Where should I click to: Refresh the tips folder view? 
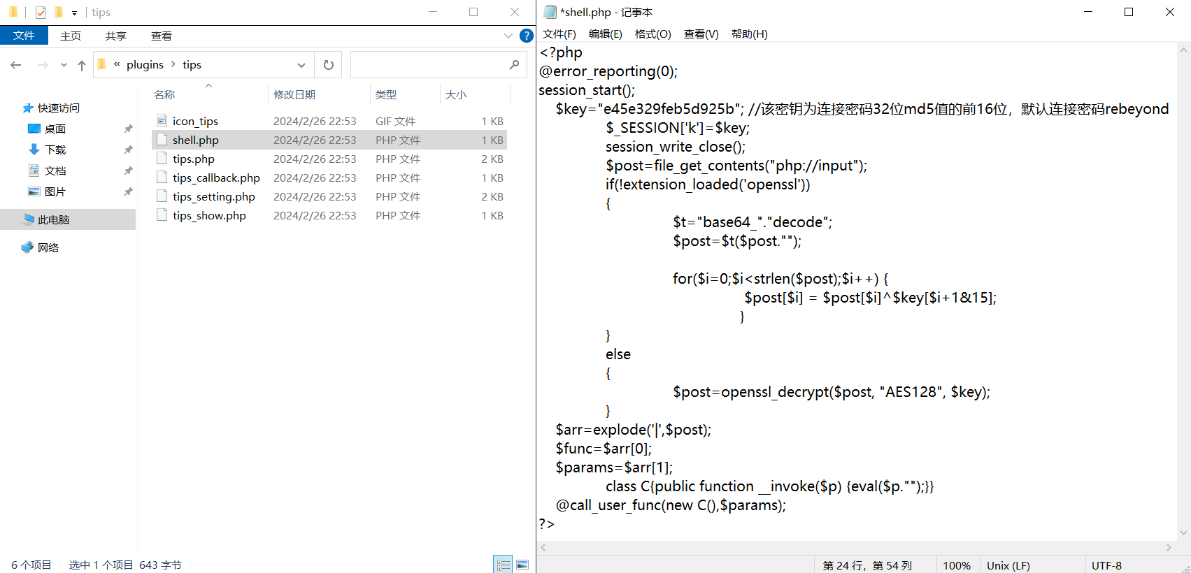[x=328, y=65]
